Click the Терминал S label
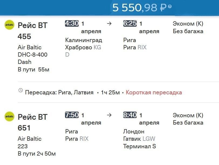Image resolution: width=219 pixels, height=165 pixels. (139, 146)
